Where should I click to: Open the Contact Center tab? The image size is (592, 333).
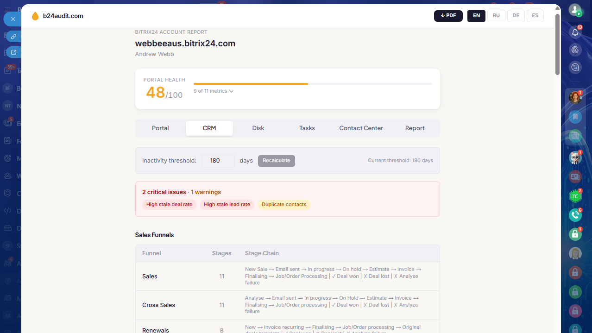[361, 128]
